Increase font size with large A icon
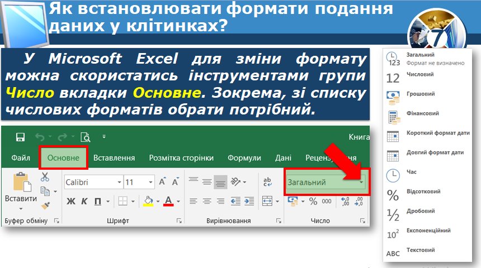The image size is (481, 268). (163, 181)
